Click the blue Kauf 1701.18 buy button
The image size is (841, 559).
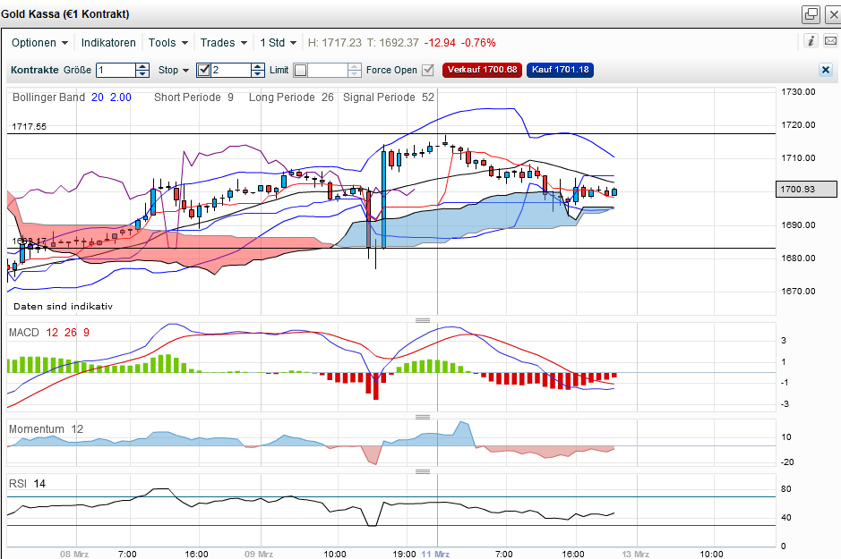pyautogui.click(x=560, y=69)
